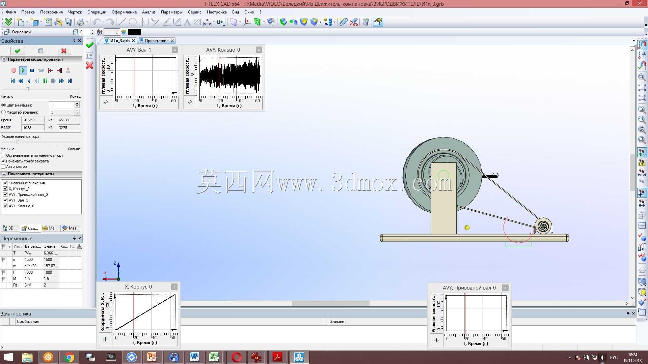Screen dimensions: 648x364
Task: Open Google Chrome from the Windows taskbar
Action: [x=69, y=357]
